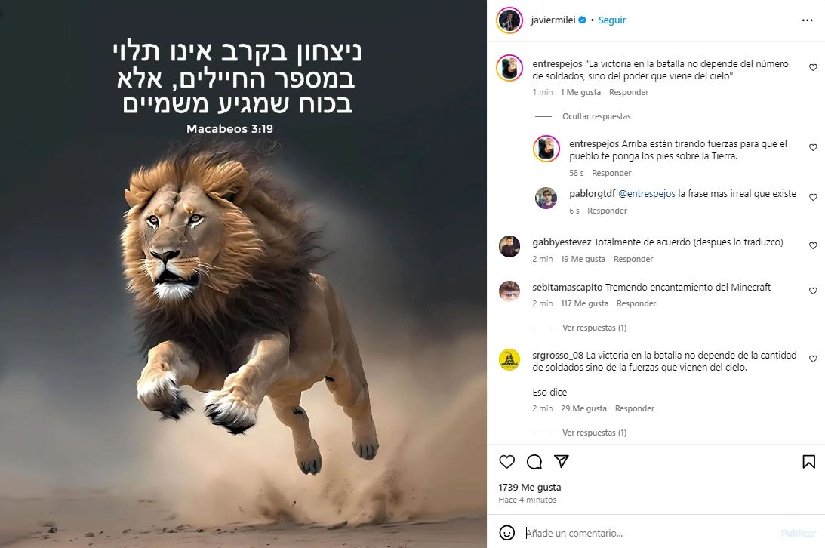825x548 pixels.
Task: Follow javiermilei with the Seguir link
Action: (x=612, y=20)
